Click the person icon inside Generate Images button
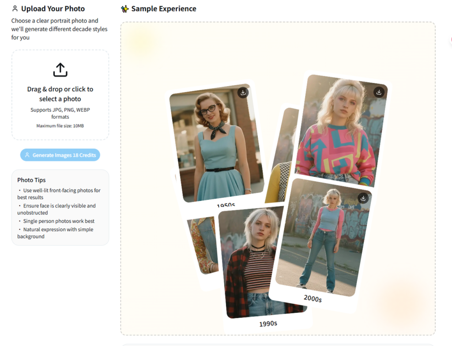Viewport: 452px width, 346px height. [x=27, y=155]
